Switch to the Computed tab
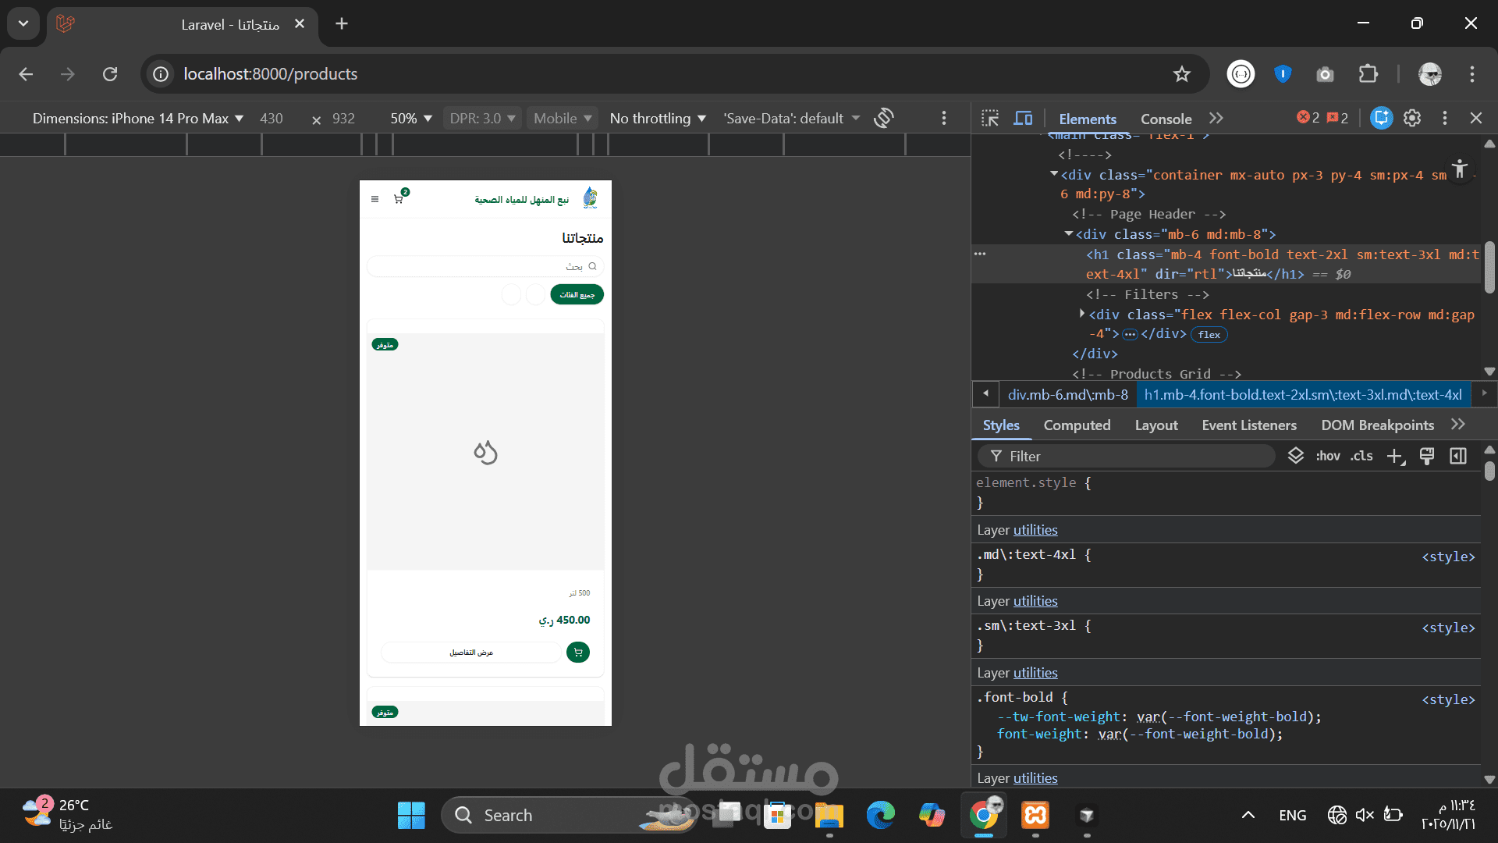1498x843 pixels. [1077, 425]
